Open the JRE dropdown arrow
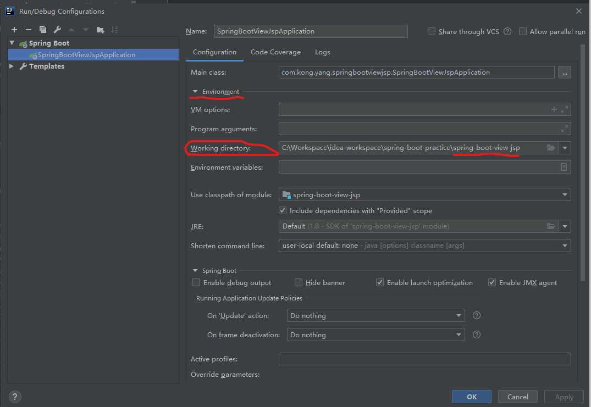This screenshot has height=407, width=591. (565, 226)
